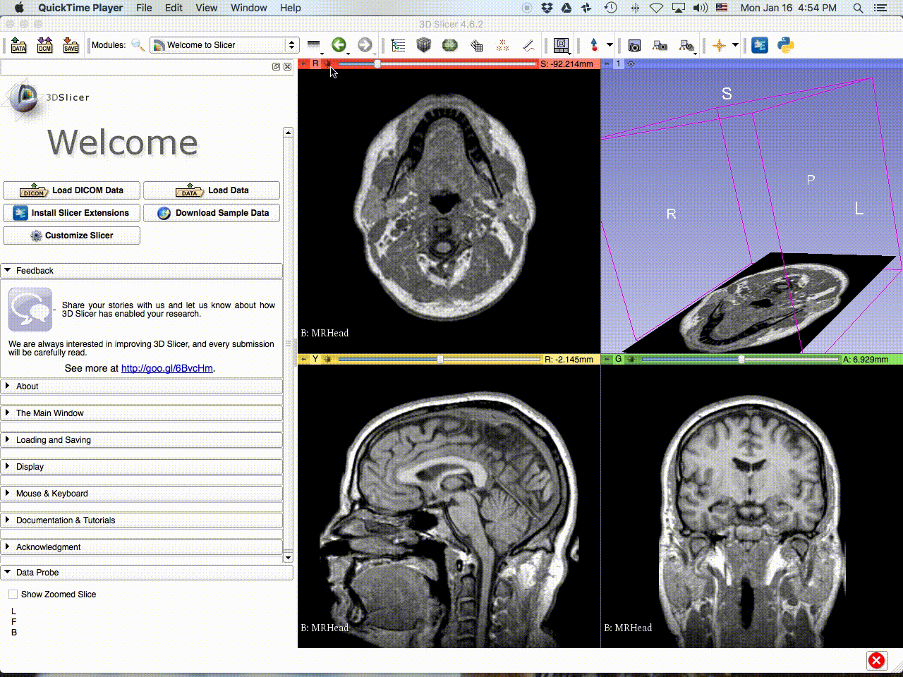Click the Download Sample Data button
Viewport: 903px width, 677px height.
coord(212,213)
